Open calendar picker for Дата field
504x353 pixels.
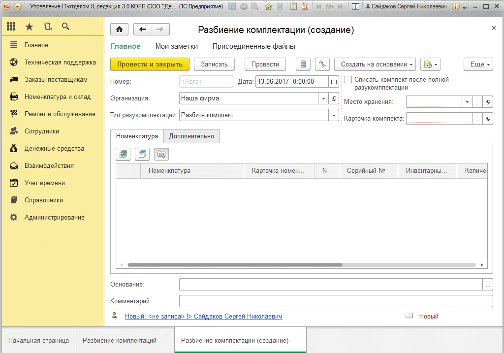point(334,82)
